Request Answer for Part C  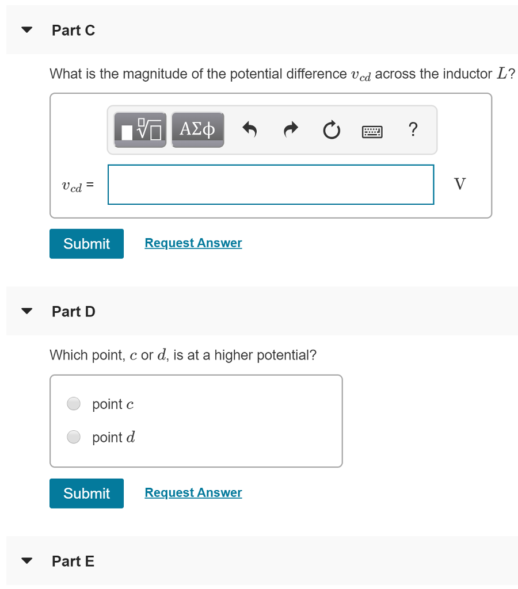click(193, 243)
